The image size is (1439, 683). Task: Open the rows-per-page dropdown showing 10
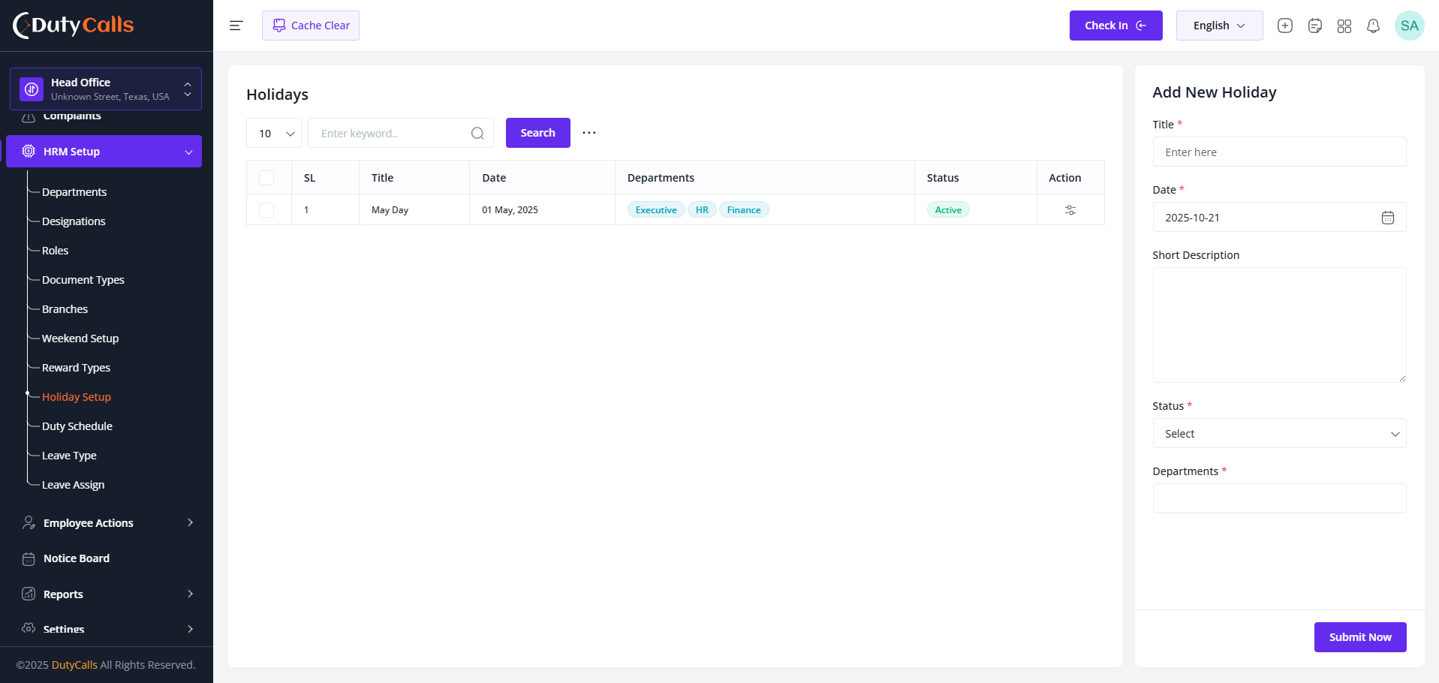(274, 134)
